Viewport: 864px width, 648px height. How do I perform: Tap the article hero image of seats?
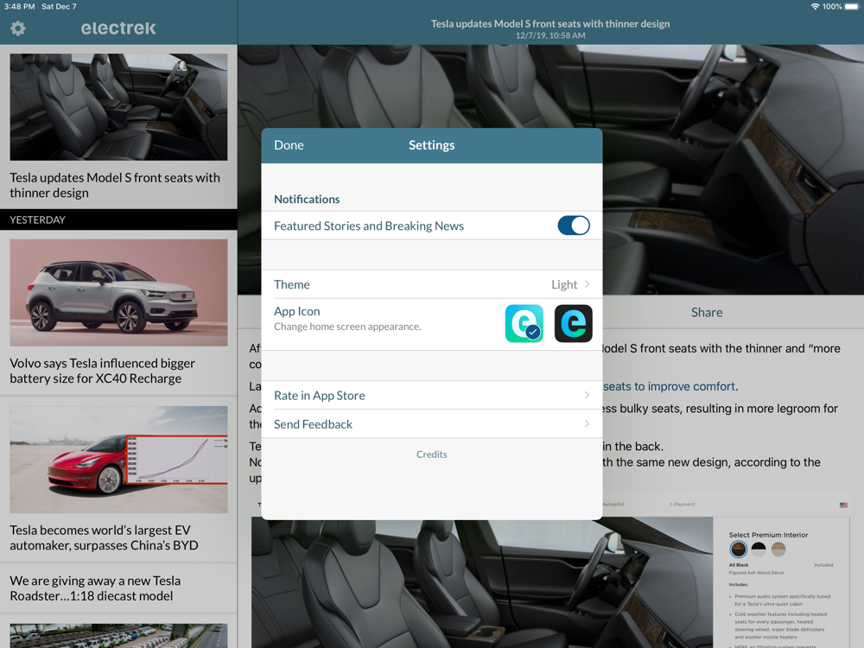(x=551, y=169)
